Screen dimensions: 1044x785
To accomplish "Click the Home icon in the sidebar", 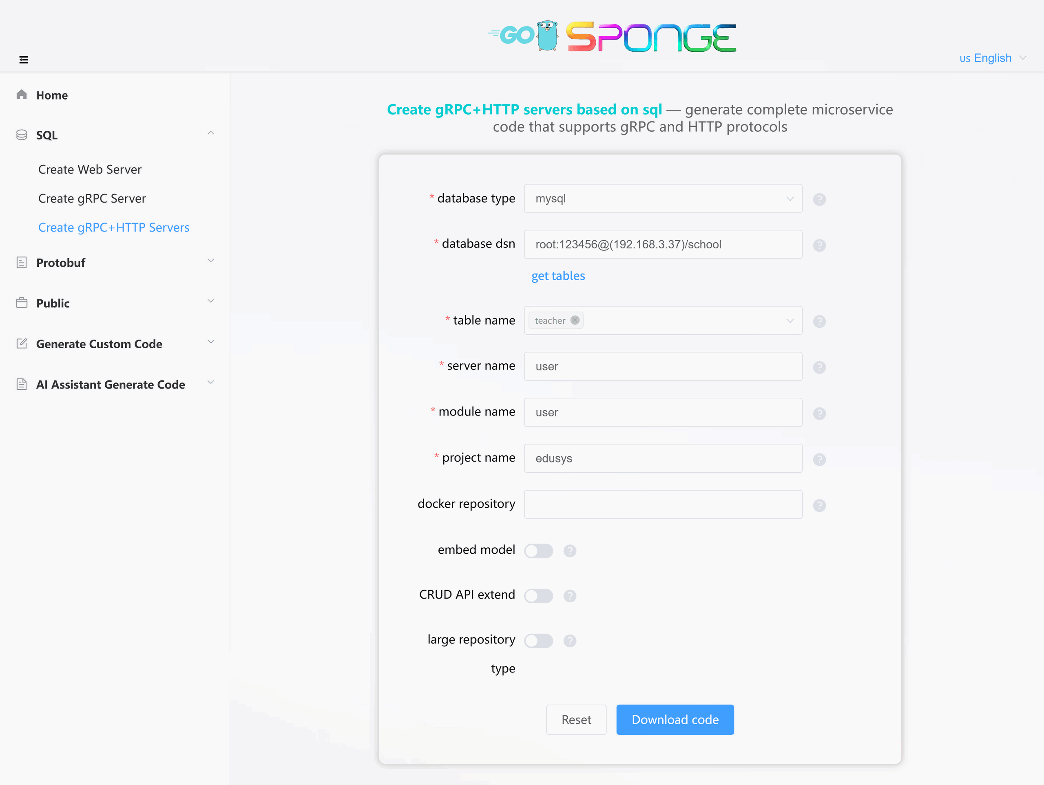I will pyautogui.click(x=21, y=95).
